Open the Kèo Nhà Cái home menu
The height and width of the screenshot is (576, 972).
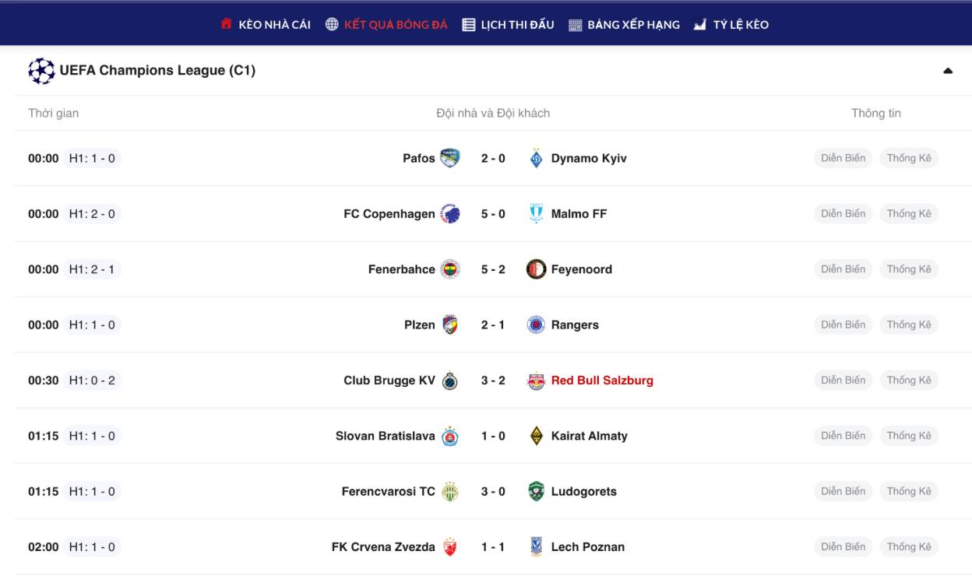[266, 25]
